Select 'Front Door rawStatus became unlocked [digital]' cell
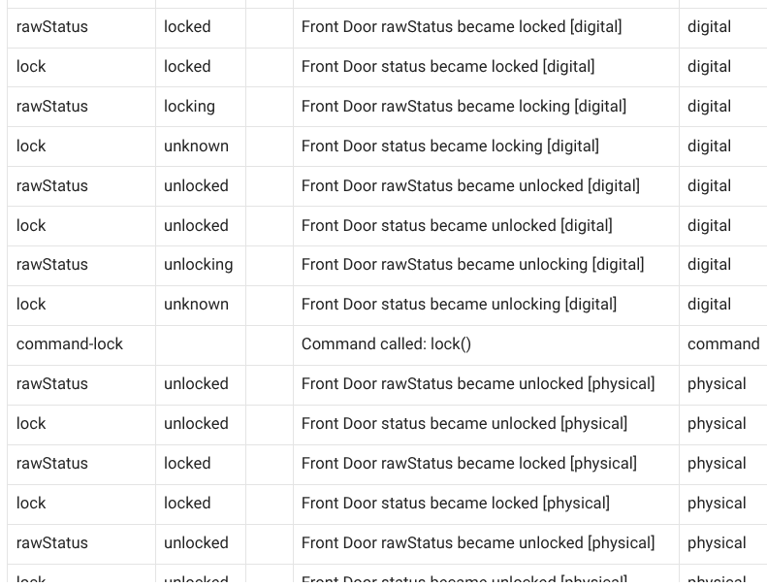767x587 pixels. tap(486, 186)
